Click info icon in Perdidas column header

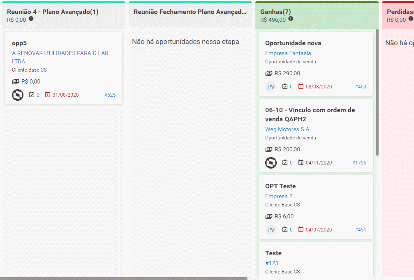click(411, 19)
